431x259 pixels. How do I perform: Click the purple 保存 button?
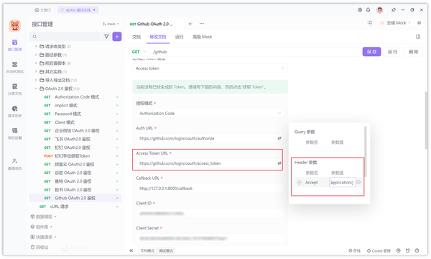coord(371,52)
